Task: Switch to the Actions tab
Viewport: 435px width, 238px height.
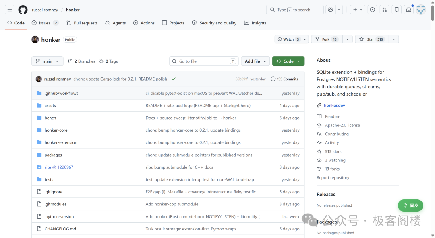Action: click(x=144, y=23)
